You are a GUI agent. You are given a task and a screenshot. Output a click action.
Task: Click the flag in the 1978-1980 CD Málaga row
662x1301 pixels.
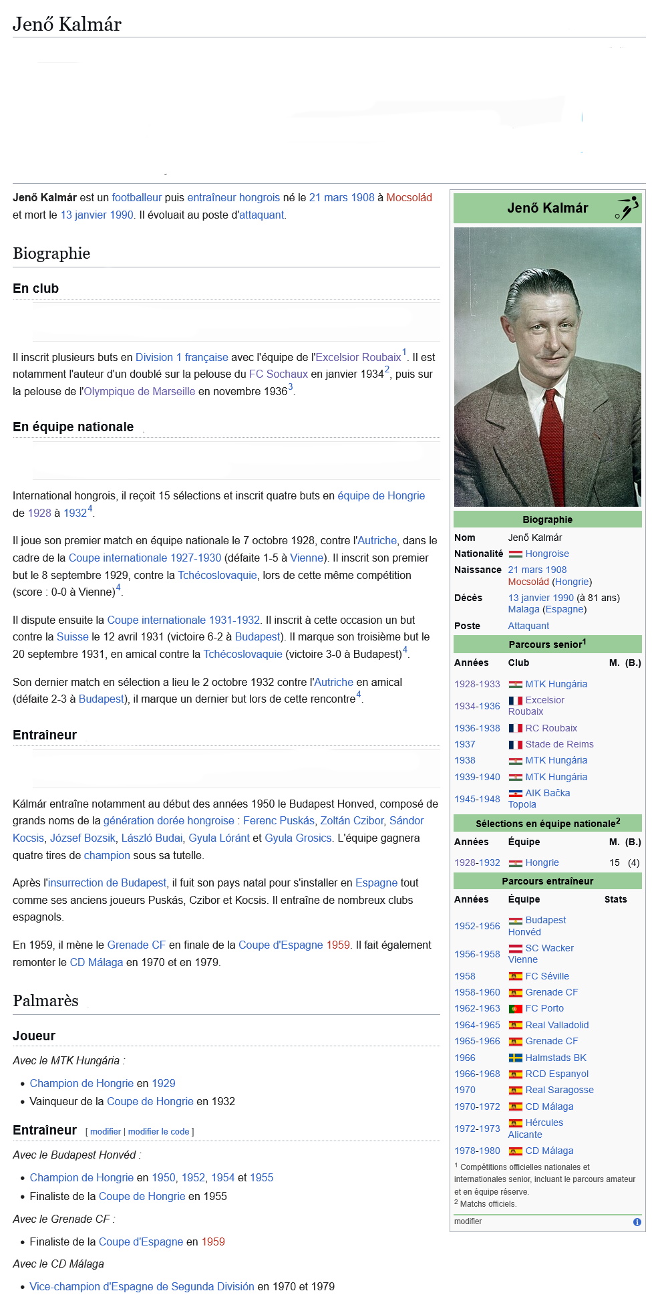point(515,1151)
